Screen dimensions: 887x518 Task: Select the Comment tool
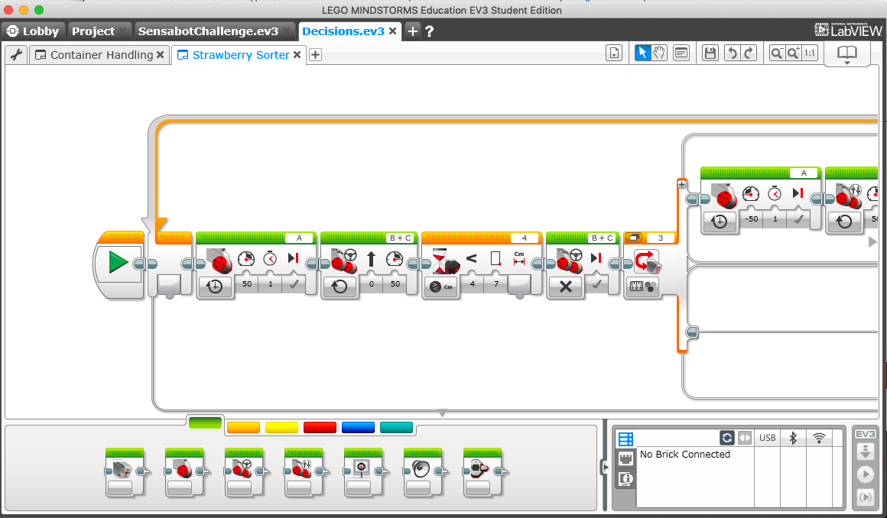pos(681,53)
